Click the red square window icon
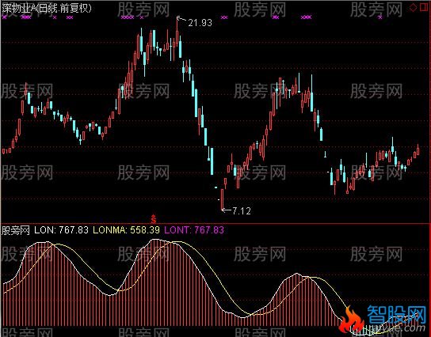The width and height of the screenshot is (431, 337). pyautogui.click(x=425, y=7)
